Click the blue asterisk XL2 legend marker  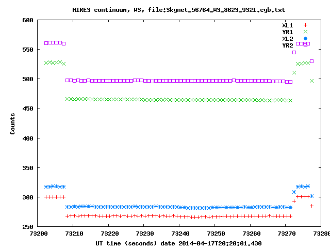click(x=305, y=39)
